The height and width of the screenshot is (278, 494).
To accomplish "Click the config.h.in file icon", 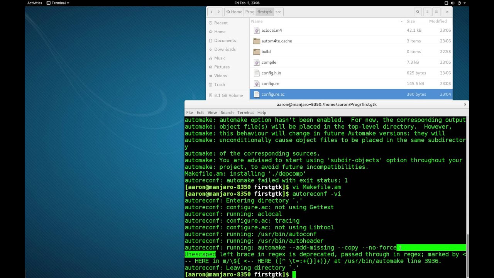I will [x=257, y=73].
